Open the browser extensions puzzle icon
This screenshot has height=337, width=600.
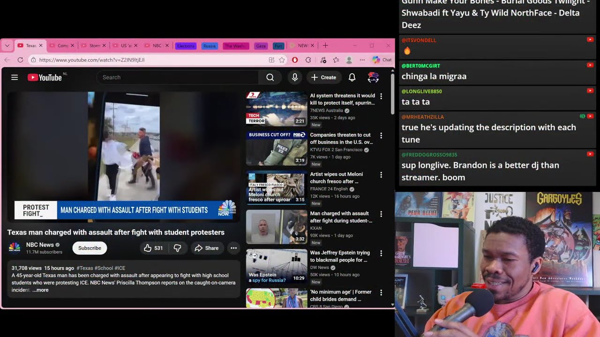(x=308, y=60)
